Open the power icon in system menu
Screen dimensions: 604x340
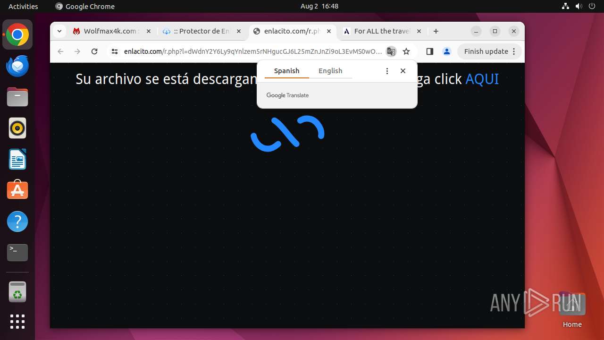click(592, 6)
